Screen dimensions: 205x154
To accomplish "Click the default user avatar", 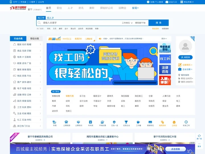I will (185, 46).
